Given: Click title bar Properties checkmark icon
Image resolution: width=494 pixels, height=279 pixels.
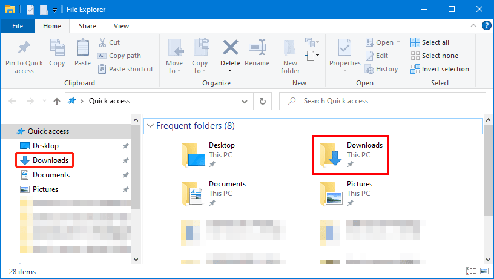Looking at the screenshot, I should [30, 10].
